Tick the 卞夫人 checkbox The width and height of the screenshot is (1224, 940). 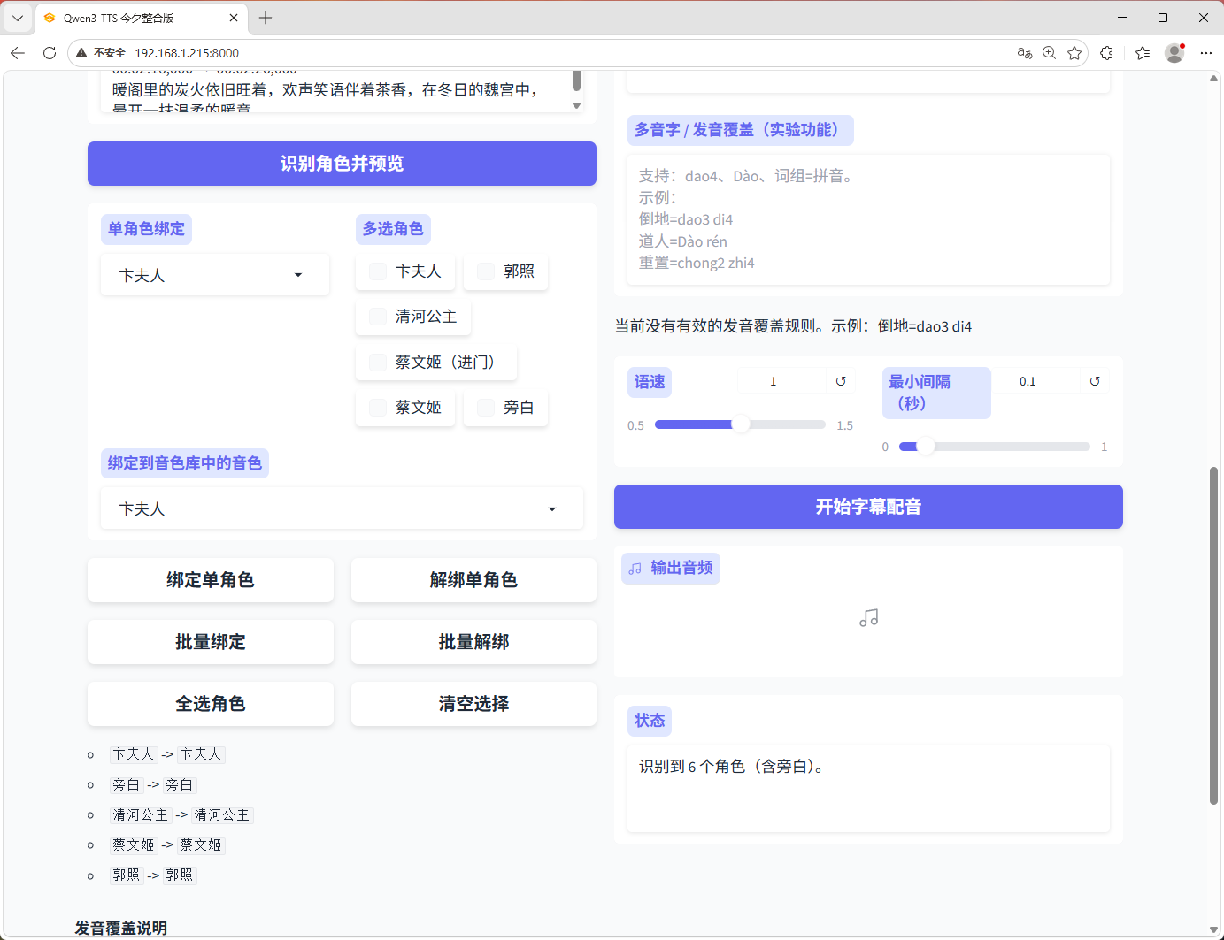pyautogui.click(x=378, y=271)
